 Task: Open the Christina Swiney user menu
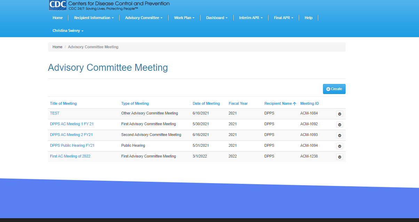(68, 31)
